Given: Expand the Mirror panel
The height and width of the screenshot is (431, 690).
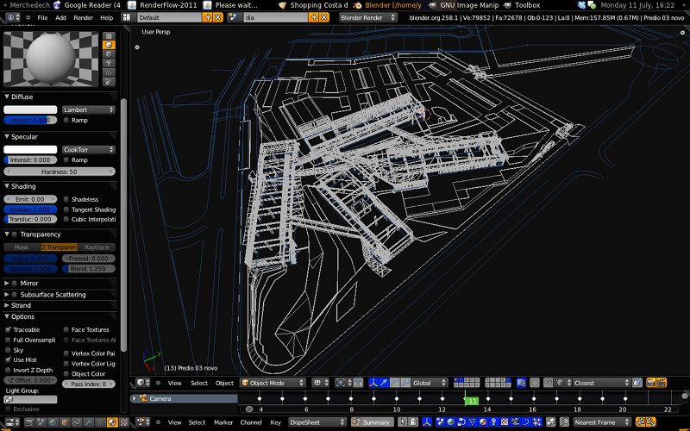Looking at the screenshot, I should tap(7, 284).
